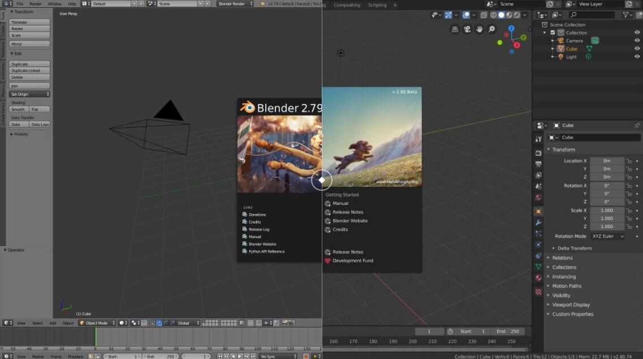Viewport: 643px width, 359px height.
Task: Open the Help menu in Blender 2.79
Action: [x=72, y=4]
